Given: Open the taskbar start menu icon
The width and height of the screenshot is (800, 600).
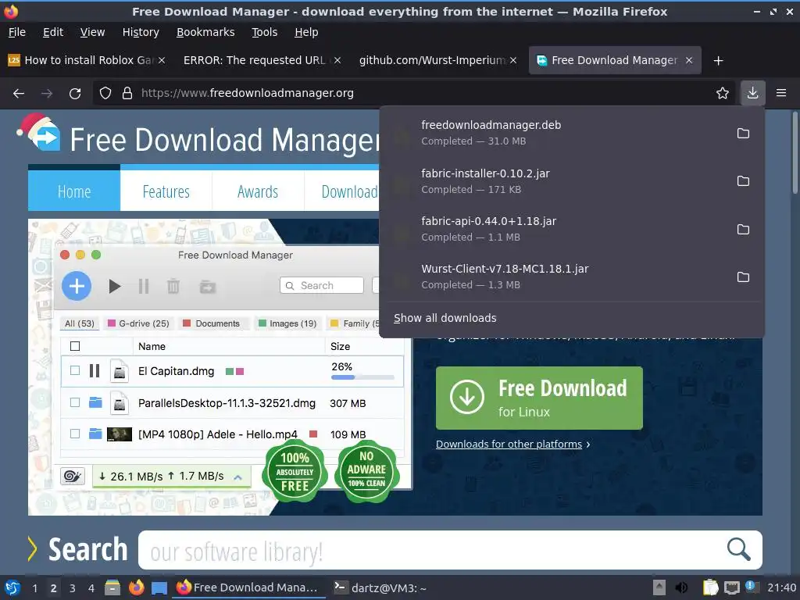Looking at the screenshot, I should [x=12, y=587].
